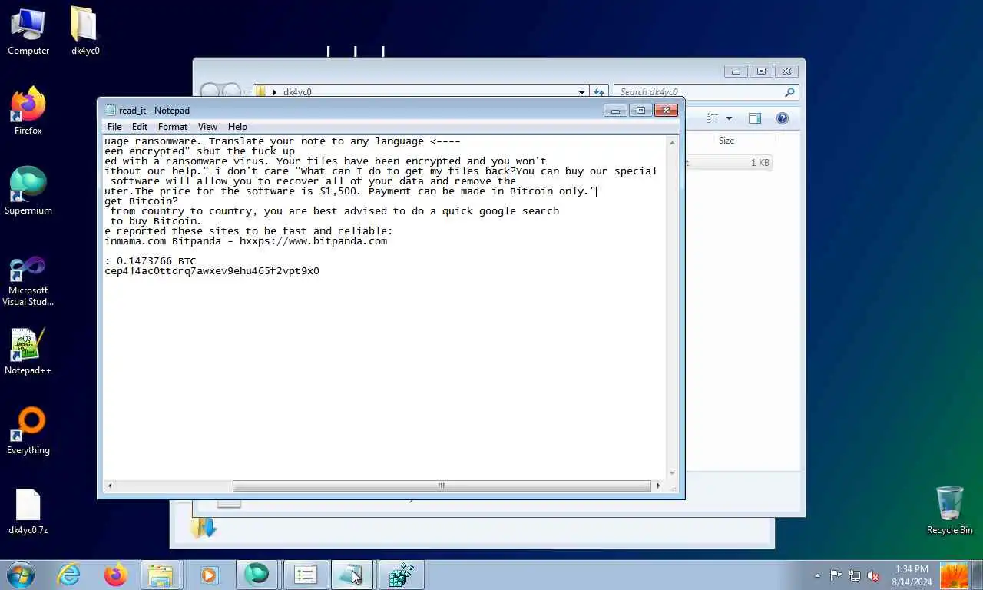Open the Action Center flag icon
The width and height of the screenshot is (983, 590).
(x=836, y=575)
